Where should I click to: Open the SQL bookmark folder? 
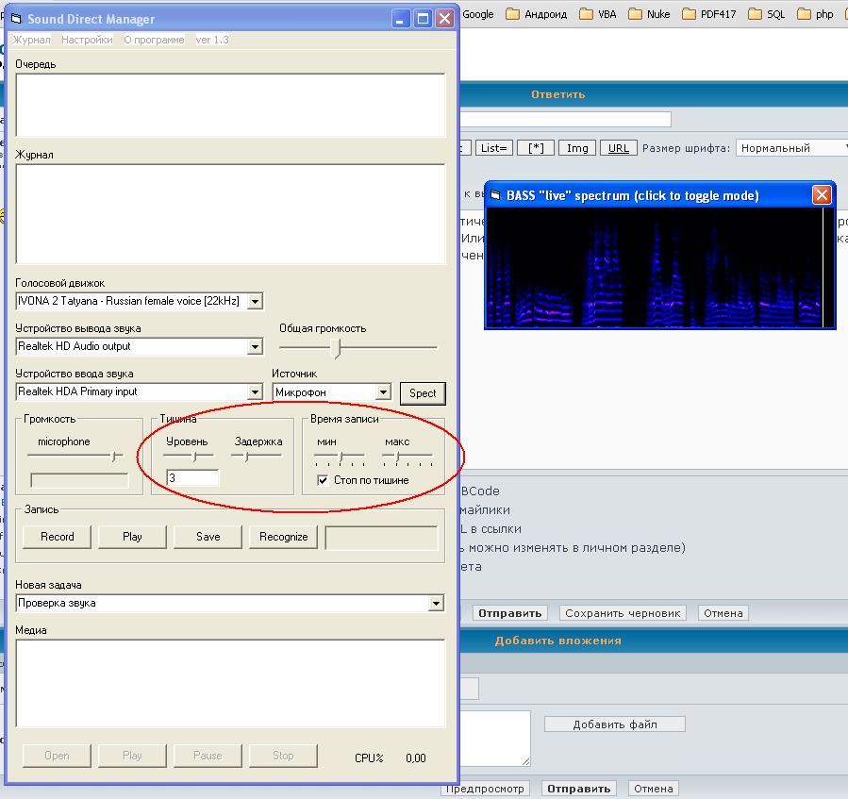766,14
